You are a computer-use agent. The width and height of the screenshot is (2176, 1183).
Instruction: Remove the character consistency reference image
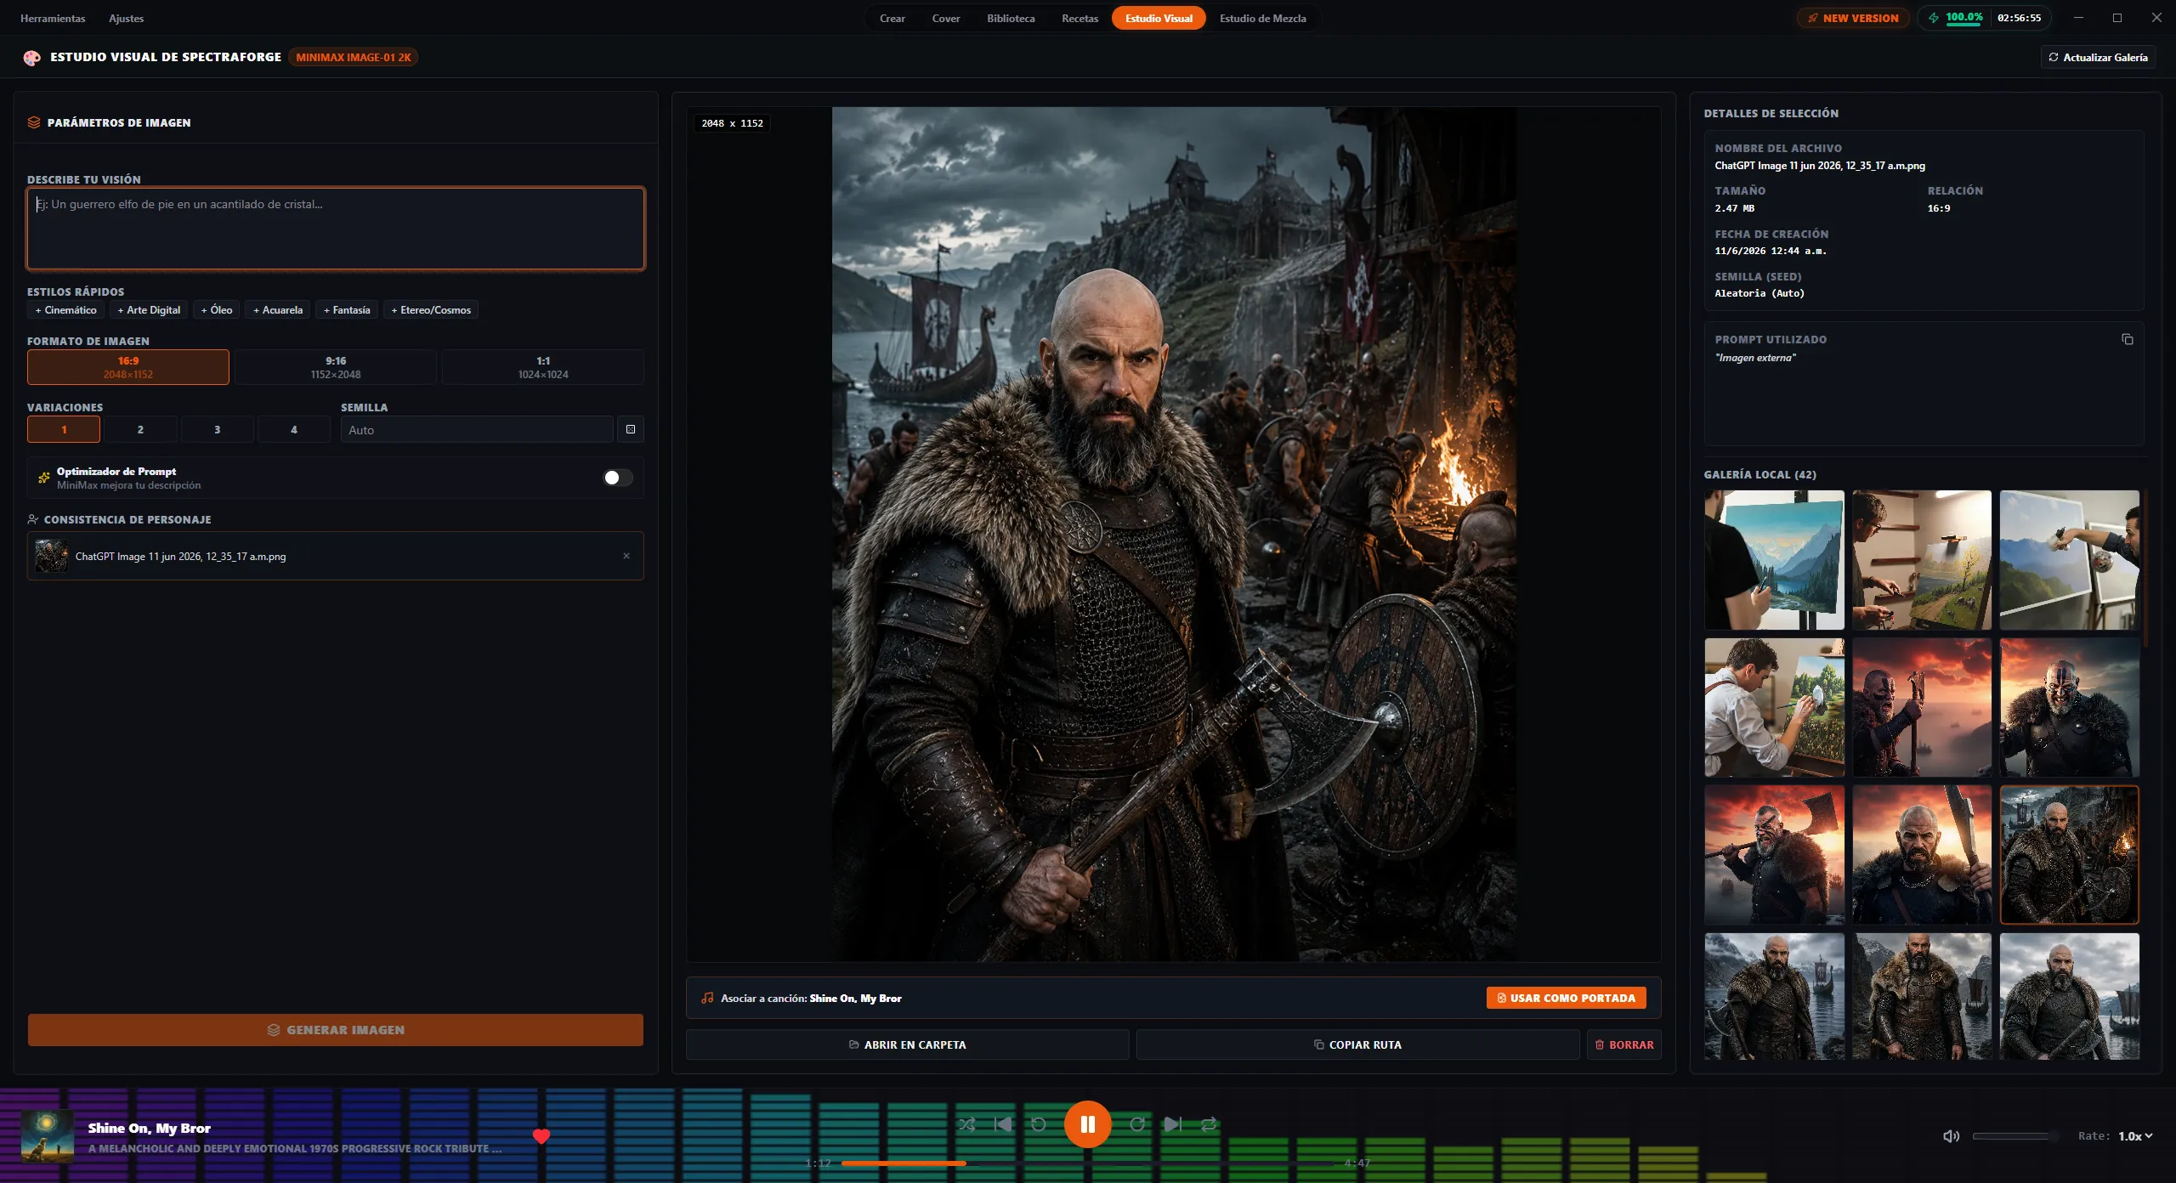[x=626, y=556]
